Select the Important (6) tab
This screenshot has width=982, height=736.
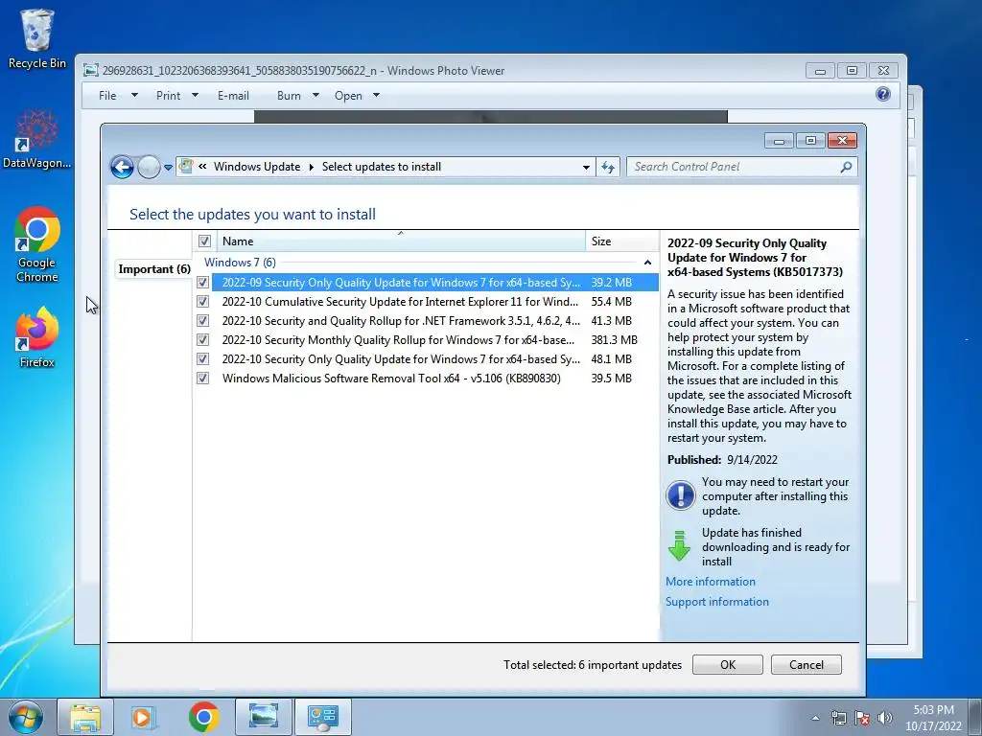(154, 269)
